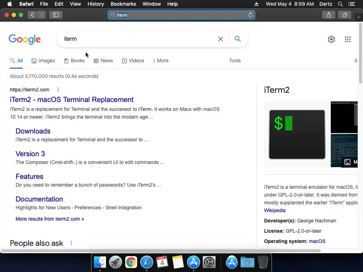Open iTerm2 - macOS Terminal Replacement result
This screenshot has width=363, height=272.
(72, 100)
